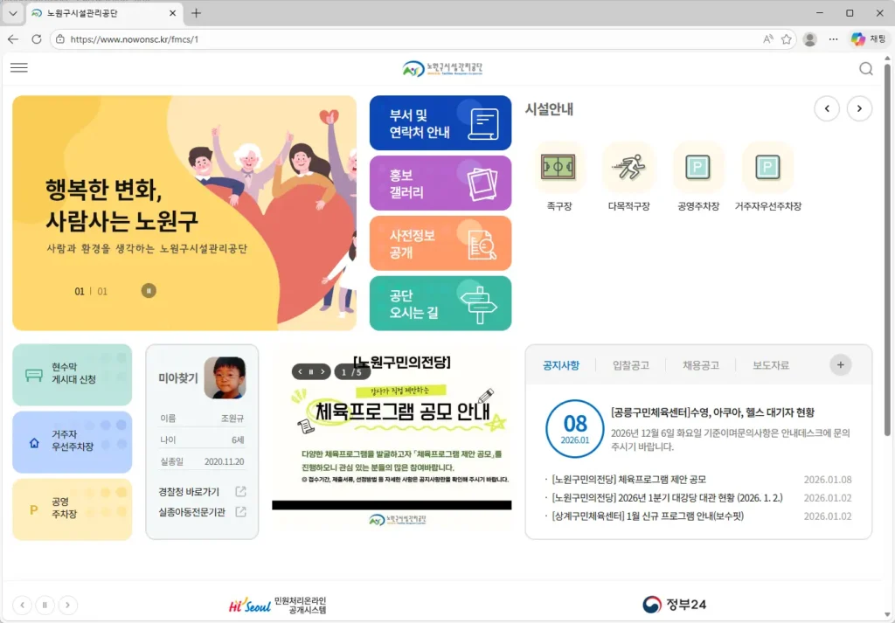Toggle the favorites star in the address bar
Image resolution: width=895 pixels, height=623 pixels.
[785, 38]
